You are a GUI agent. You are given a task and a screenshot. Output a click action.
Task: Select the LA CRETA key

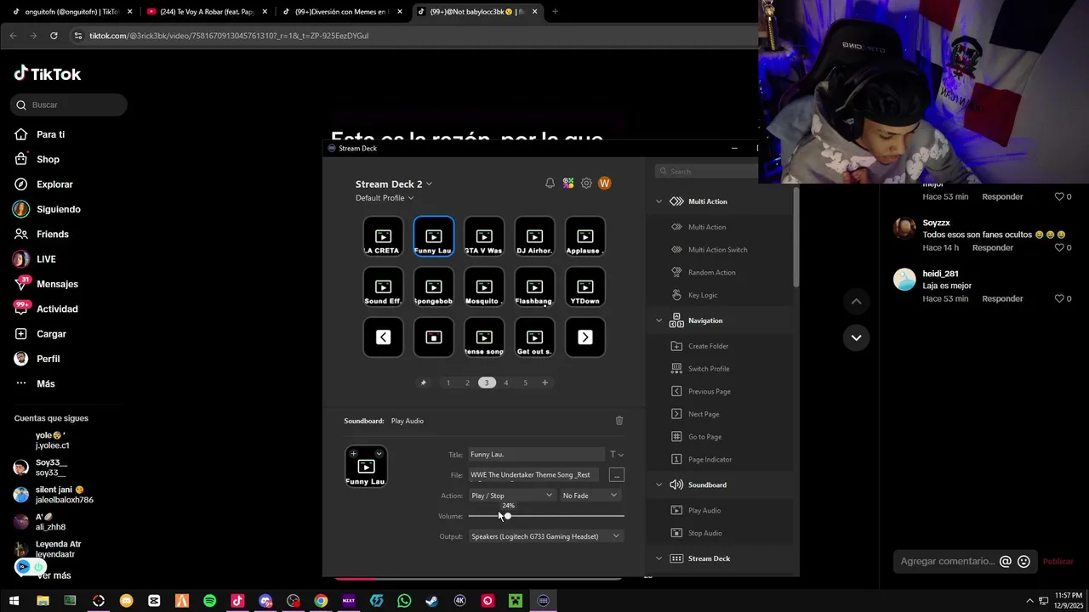pos(383,236)
